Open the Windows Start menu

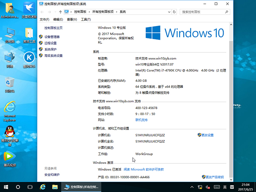(x=6, y=187)
